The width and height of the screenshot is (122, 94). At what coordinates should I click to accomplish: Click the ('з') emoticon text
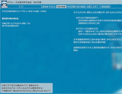21,7
